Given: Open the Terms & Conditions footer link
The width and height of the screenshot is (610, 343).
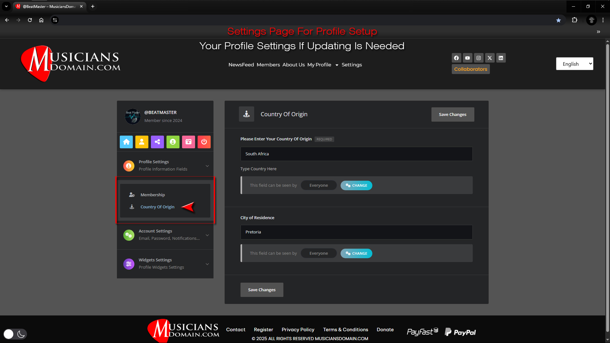Looking at the screenshot, I should tap(345, 330).
